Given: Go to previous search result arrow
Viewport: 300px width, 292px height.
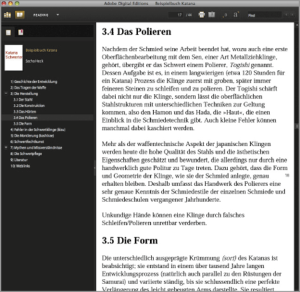Looking at the screenshot, I should tap(287, 15).
